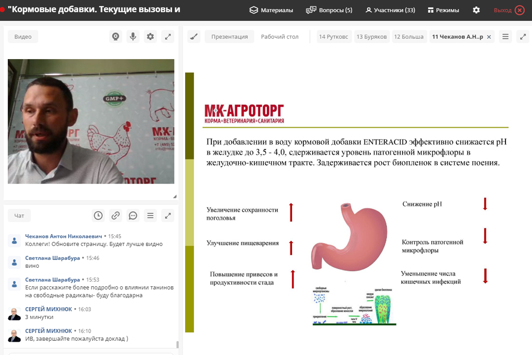Toggle the webcam in Video panel
The image size is (532, 355).
point(115,37)
